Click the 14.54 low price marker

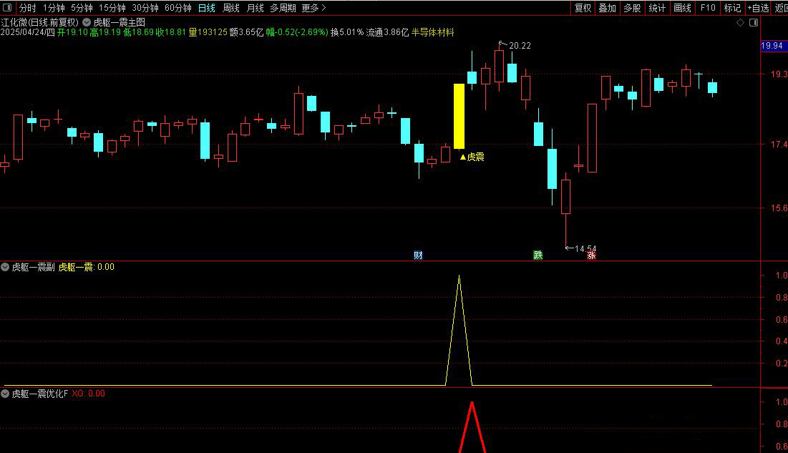(x=585, y=249)
